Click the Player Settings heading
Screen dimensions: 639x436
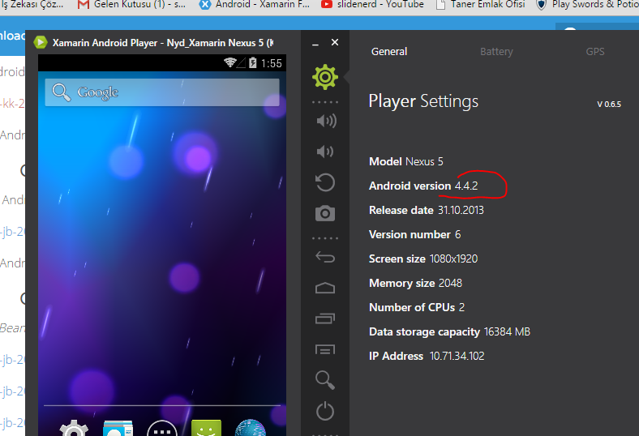(423, 101)
